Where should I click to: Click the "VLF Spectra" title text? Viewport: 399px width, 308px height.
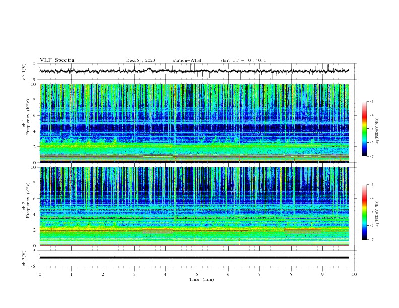pyautogui.click(x=57, y=60)
